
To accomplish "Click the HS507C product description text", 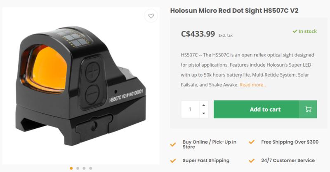I will pyautogui.click(x=247, y=70).
